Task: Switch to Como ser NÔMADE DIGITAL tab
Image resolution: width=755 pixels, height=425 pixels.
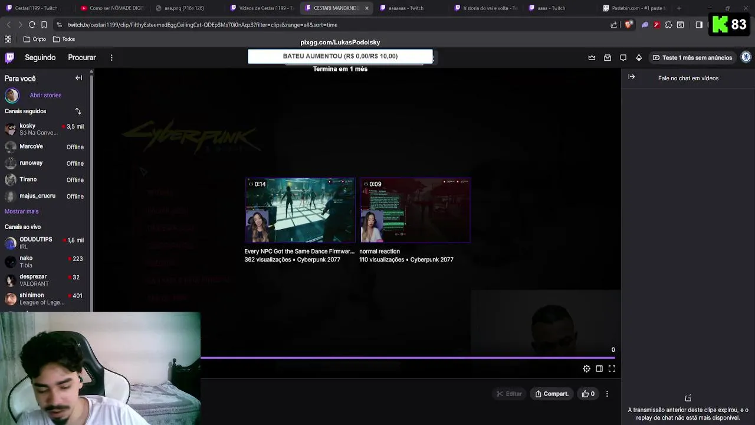Action: [x=112, y=8]
